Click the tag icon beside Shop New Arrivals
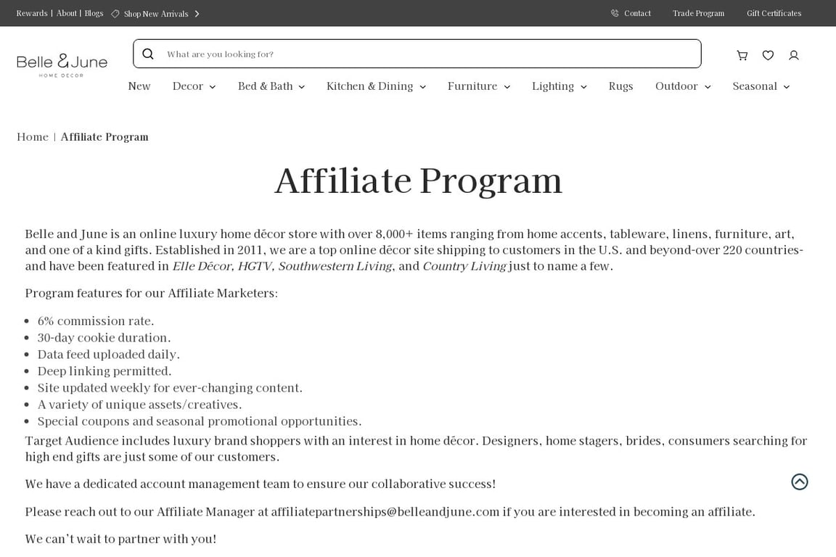Screen dimensions: 836x557 (115, 14)
